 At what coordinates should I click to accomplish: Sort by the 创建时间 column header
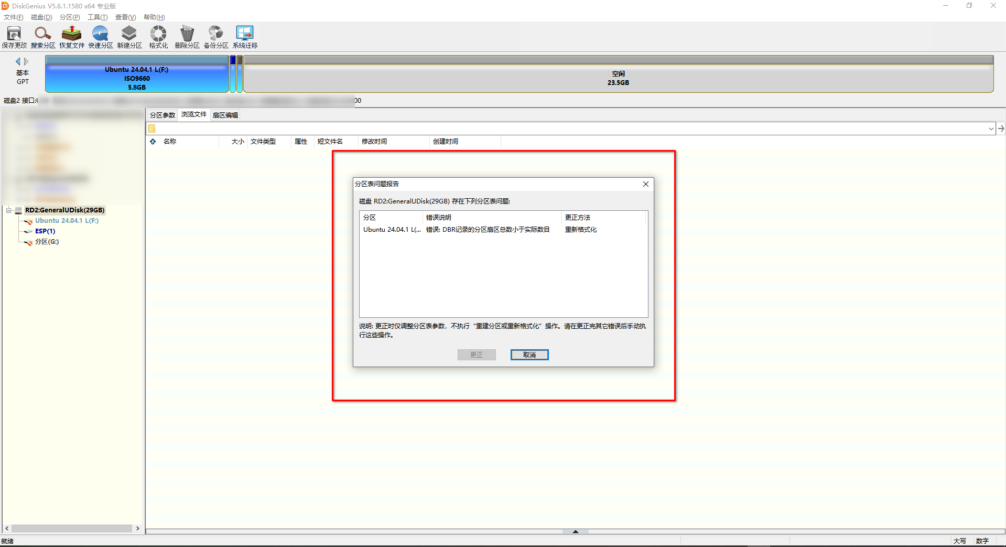click(x=465, y=142)
